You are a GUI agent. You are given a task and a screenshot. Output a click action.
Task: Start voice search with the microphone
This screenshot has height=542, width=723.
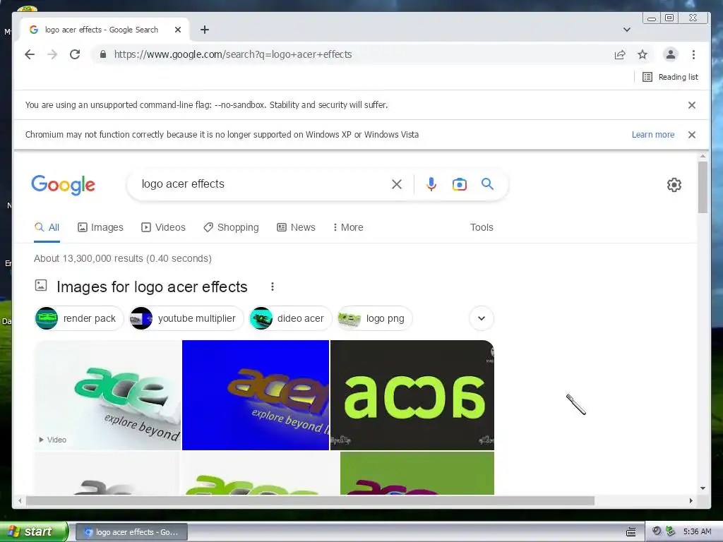click(x=431, y=184)
